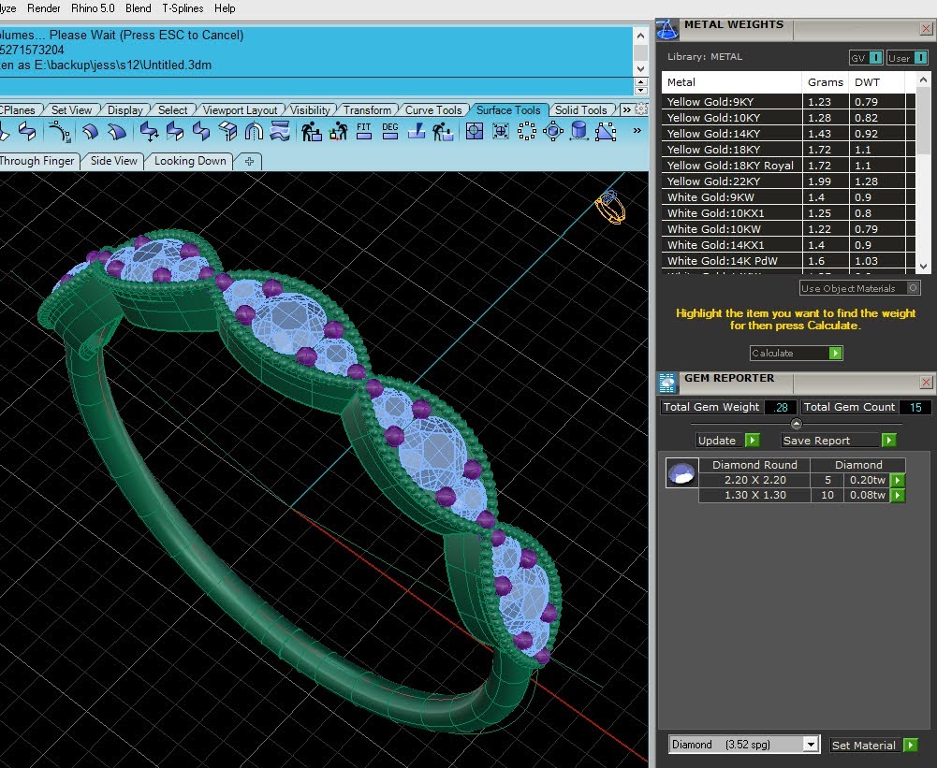Image resolution: width=937 pixels, height=768 pixels.
Task: Open the Help menu
Action: click(225, 8)
